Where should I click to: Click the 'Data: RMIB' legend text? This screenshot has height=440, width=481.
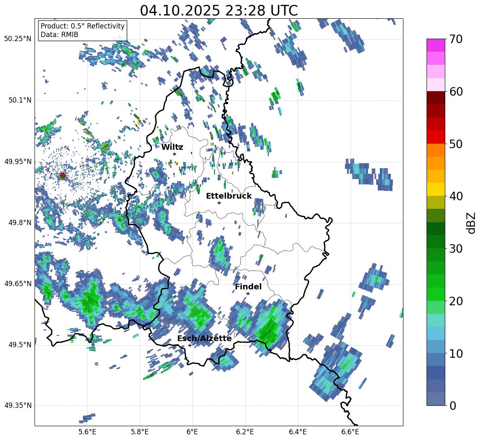59,35
